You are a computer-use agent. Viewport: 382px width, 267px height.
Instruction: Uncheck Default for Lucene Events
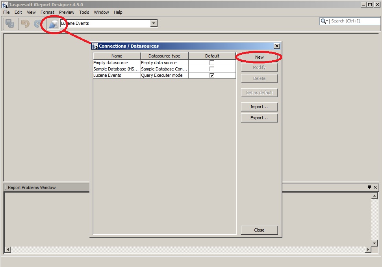pos(211,75)
